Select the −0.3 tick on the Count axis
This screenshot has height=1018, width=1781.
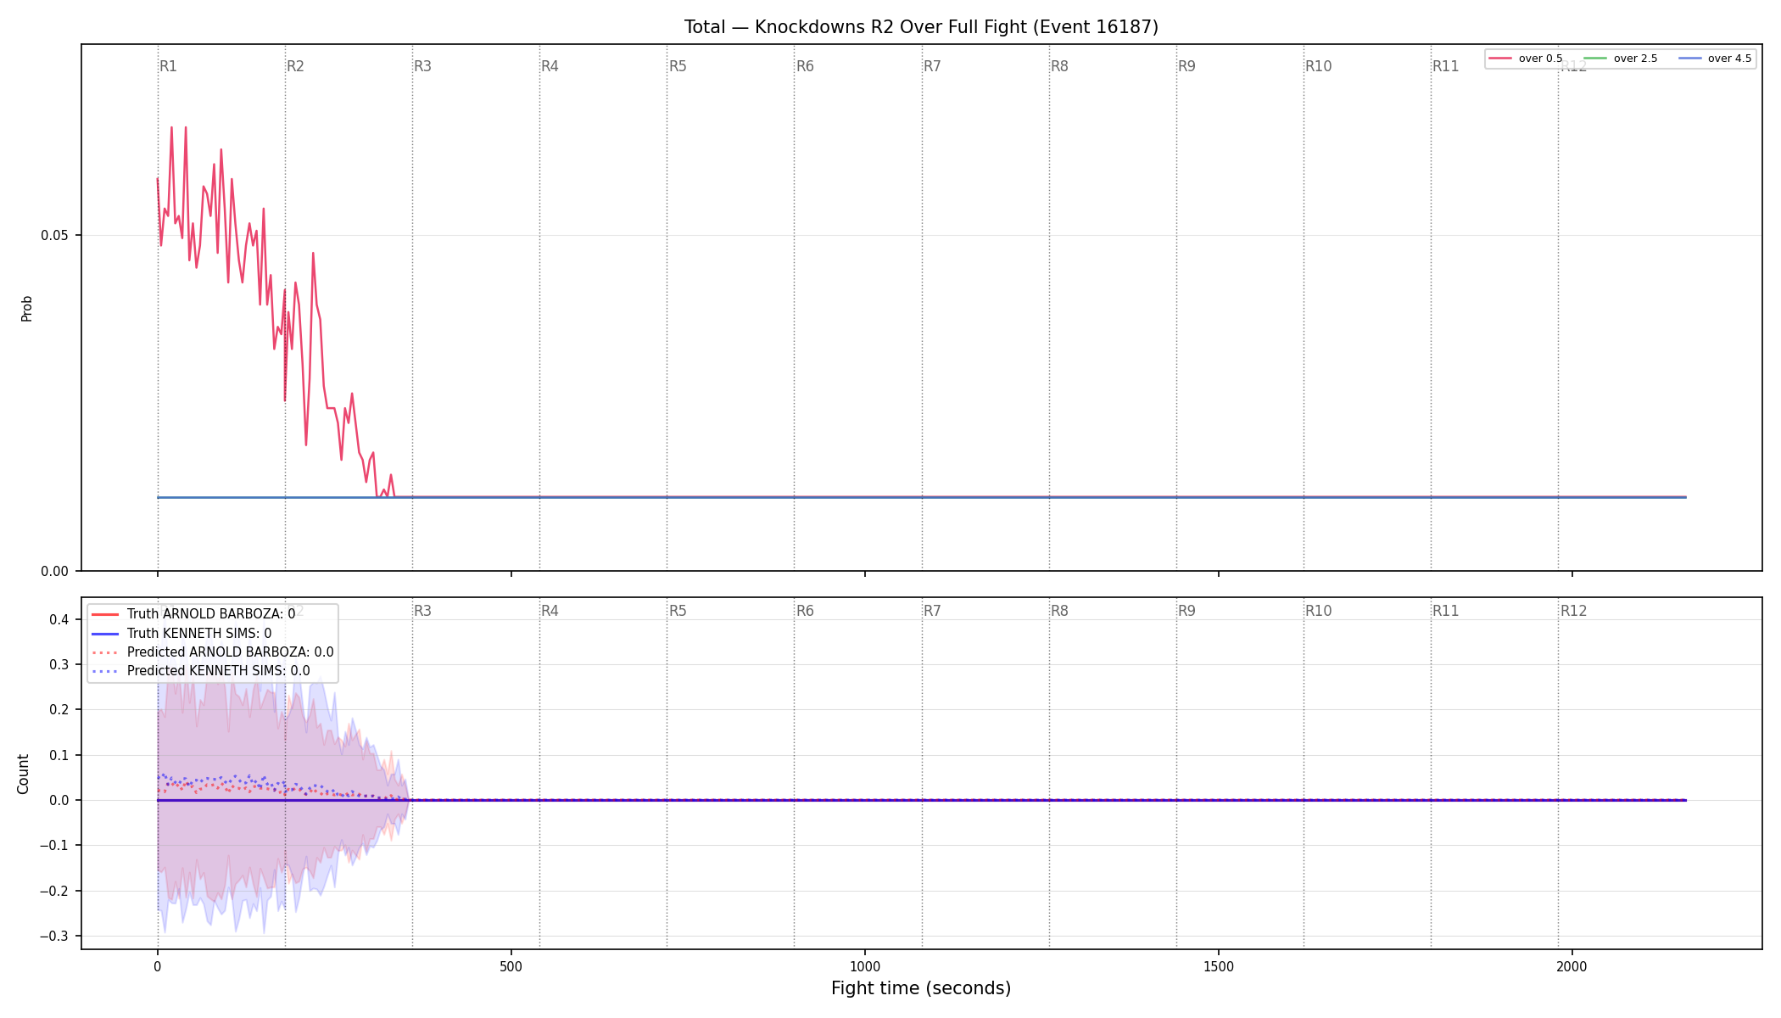click(55, 937)
